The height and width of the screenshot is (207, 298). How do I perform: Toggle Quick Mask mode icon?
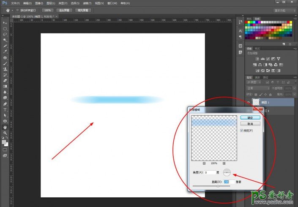point(5,150)
